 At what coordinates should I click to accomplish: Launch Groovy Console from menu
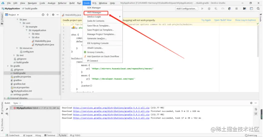coord(96,52)
